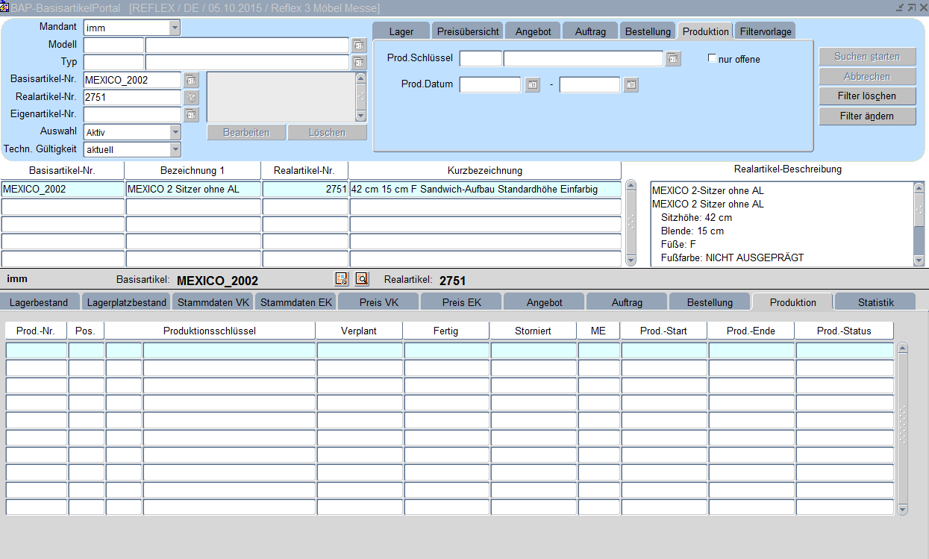
Task: Click lookup icon beside Basisartikel-Nr. field
Action: click(x=191, y=80)
